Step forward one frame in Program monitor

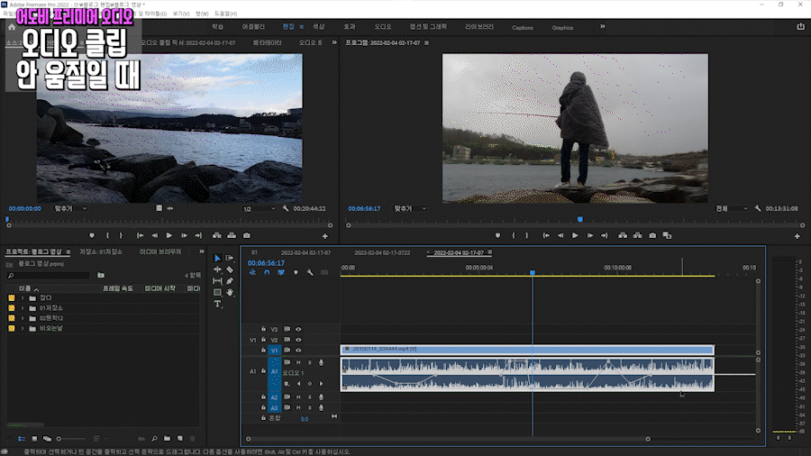click(589, 235)
